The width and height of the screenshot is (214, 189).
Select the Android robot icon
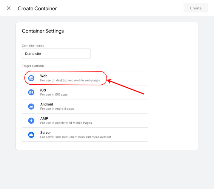tap(31, 107)
